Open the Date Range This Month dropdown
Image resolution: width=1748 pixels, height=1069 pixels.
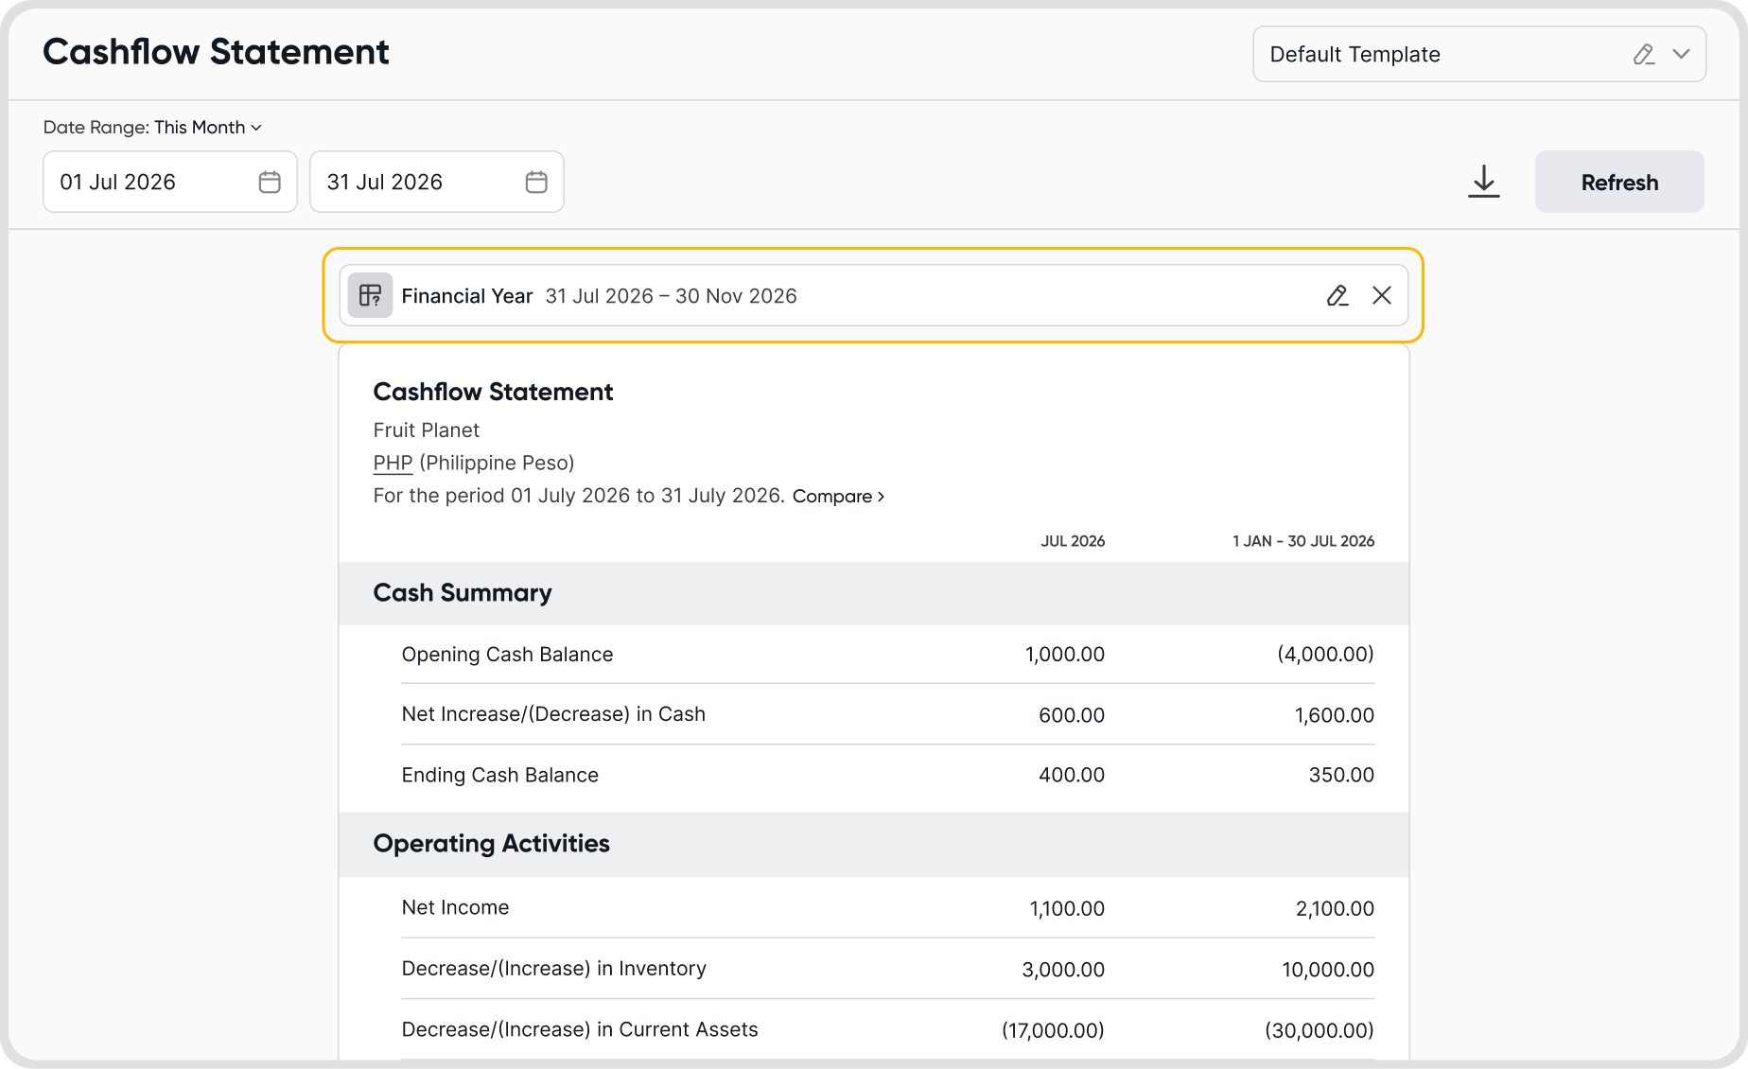152,127
